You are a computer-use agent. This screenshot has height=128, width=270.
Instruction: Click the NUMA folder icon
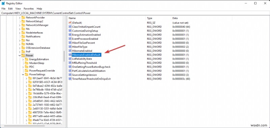[x=23, y=44]
